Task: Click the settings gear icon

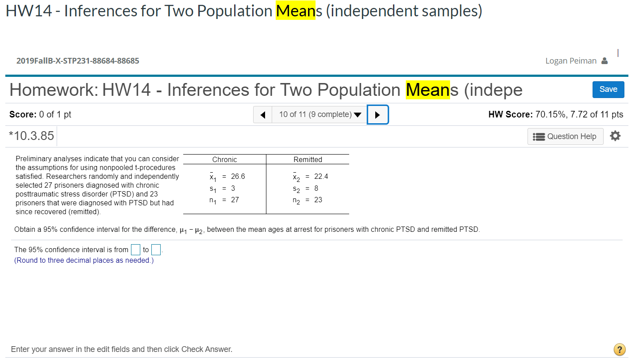Action: (x=615, y=136)
